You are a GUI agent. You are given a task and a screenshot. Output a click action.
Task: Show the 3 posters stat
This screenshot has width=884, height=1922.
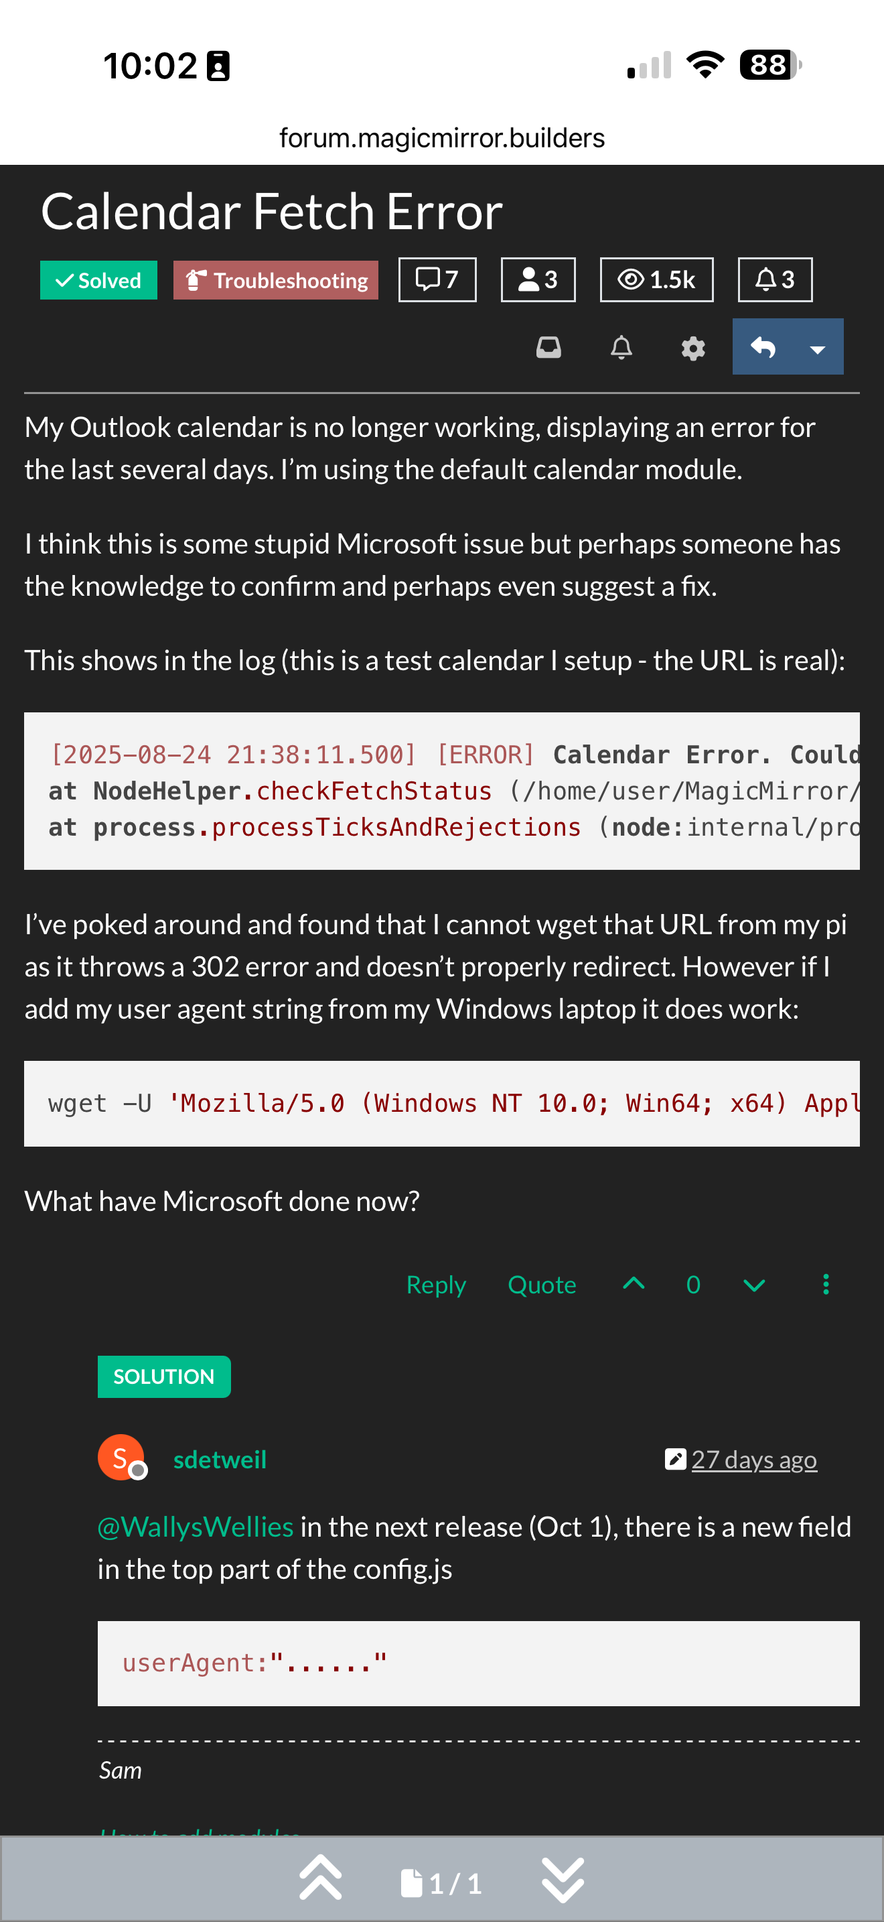pyautogui.click(x=538, y=280)
